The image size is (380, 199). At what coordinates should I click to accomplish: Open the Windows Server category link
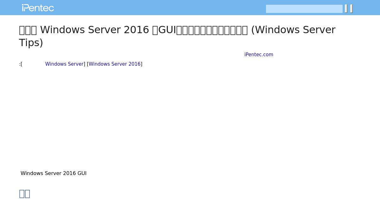coord(64,64)
